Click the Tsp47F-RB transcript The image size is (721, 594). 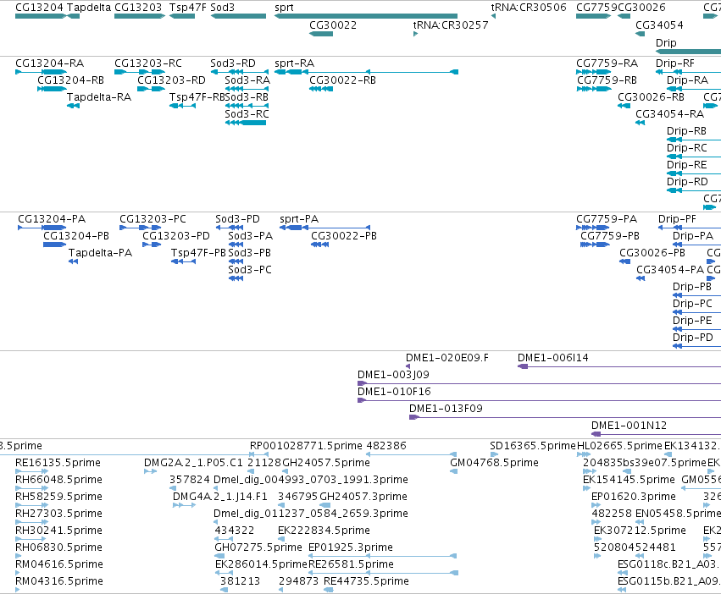(182, 106)
